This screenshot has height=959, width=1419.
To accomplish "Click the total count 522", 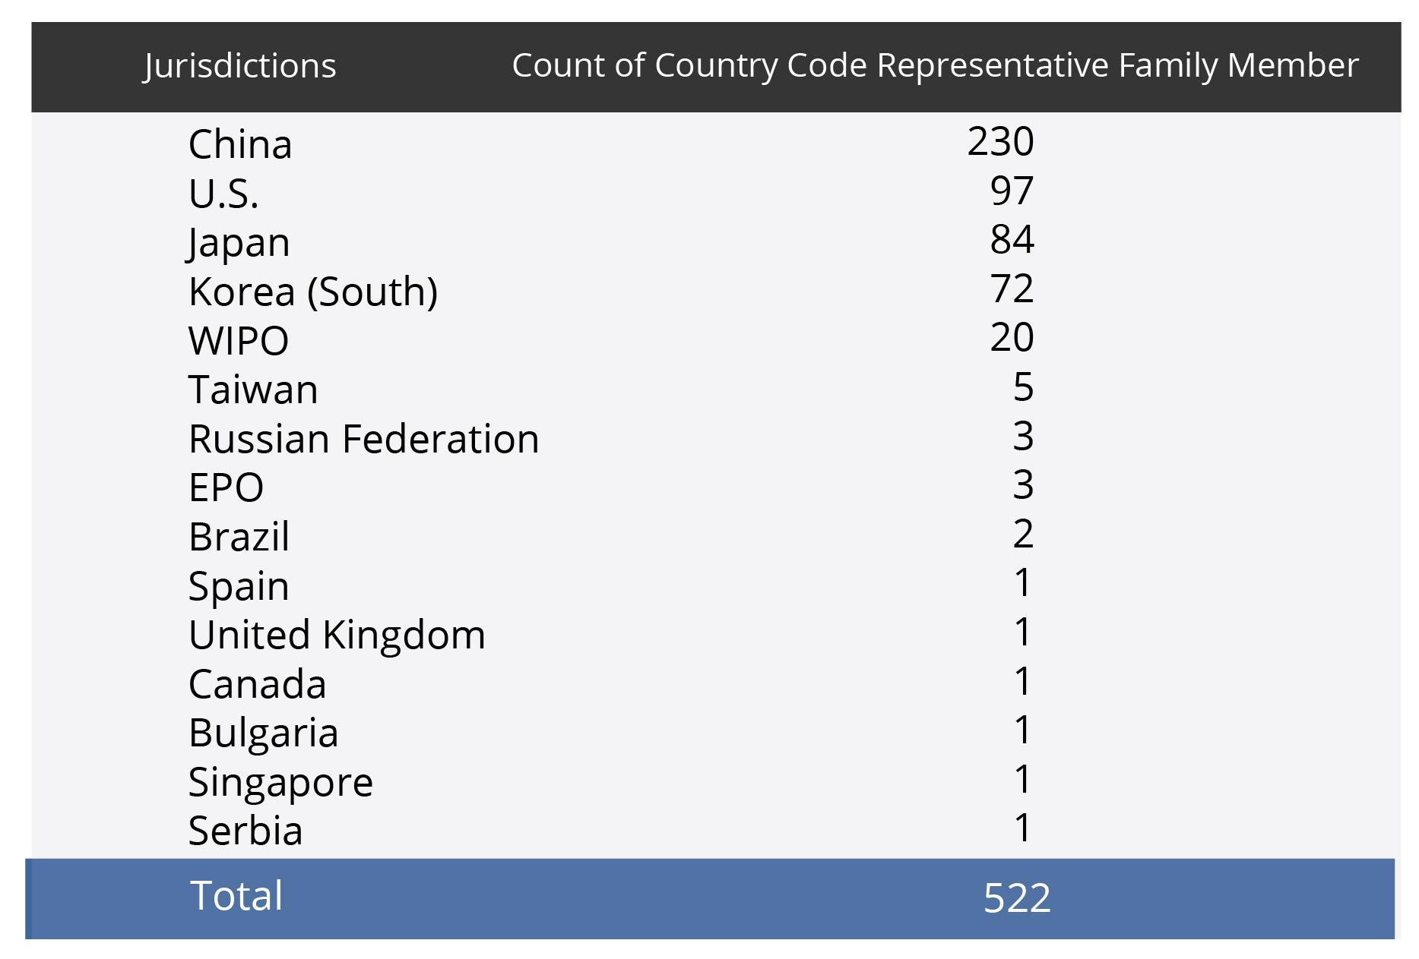I will pos(1017,898).
